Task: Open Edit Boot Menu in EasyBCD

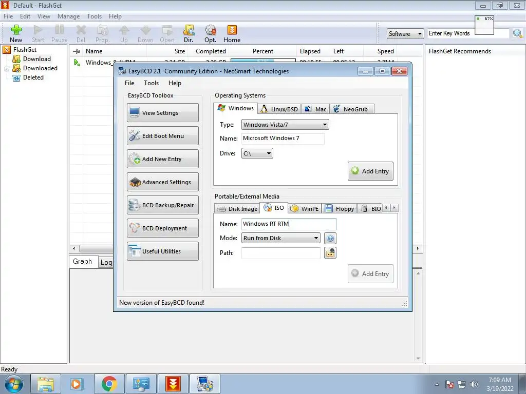Action: point(163,135)
